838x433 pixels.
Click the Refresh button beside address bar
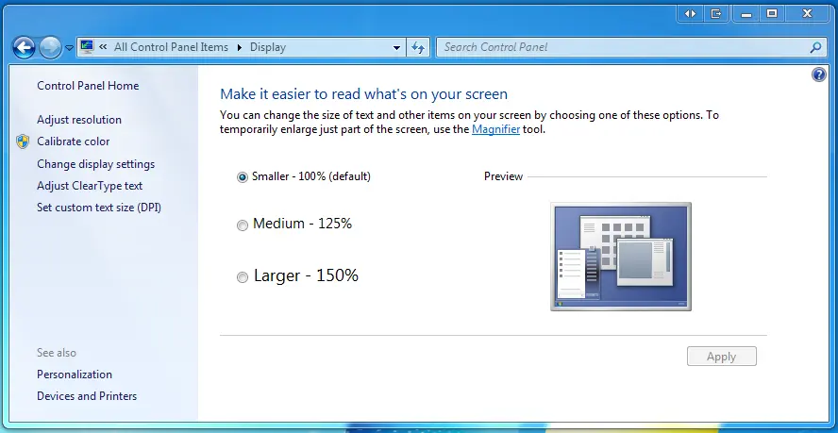pos(418,47)
